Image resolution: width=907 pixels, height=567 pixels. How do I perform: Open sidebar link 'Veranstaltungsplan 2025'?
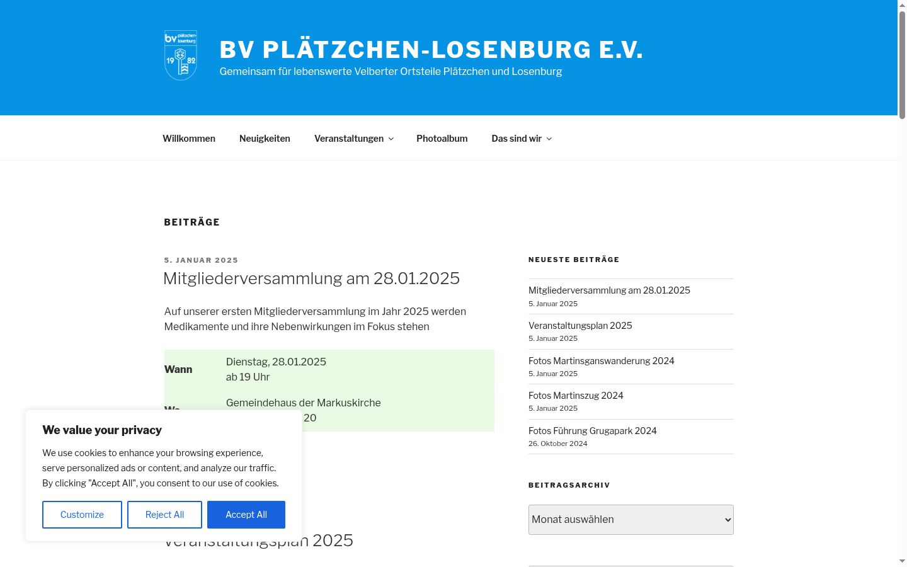point(580,326)
